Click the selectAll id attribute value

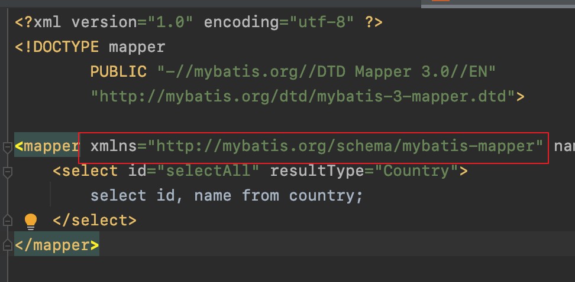click(209, 171)
